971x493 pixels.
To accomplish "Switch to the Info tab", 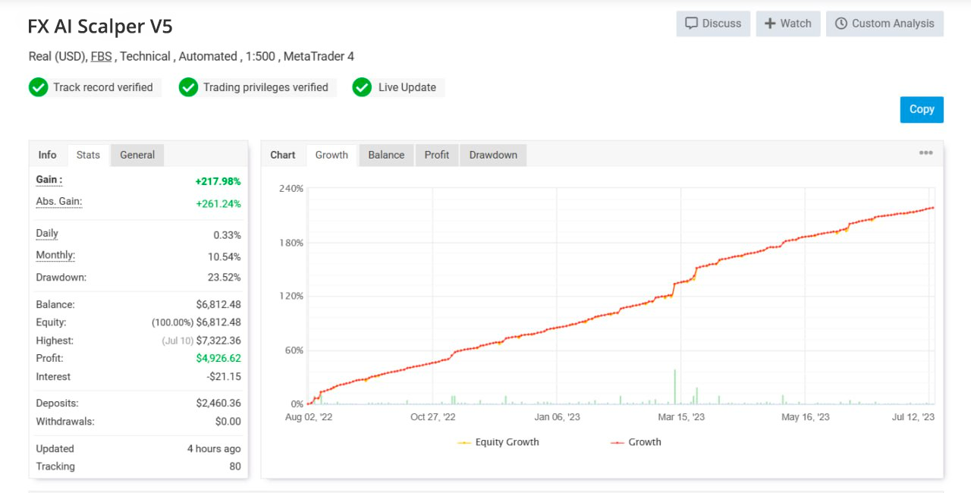I will click(x=48, y=155).
